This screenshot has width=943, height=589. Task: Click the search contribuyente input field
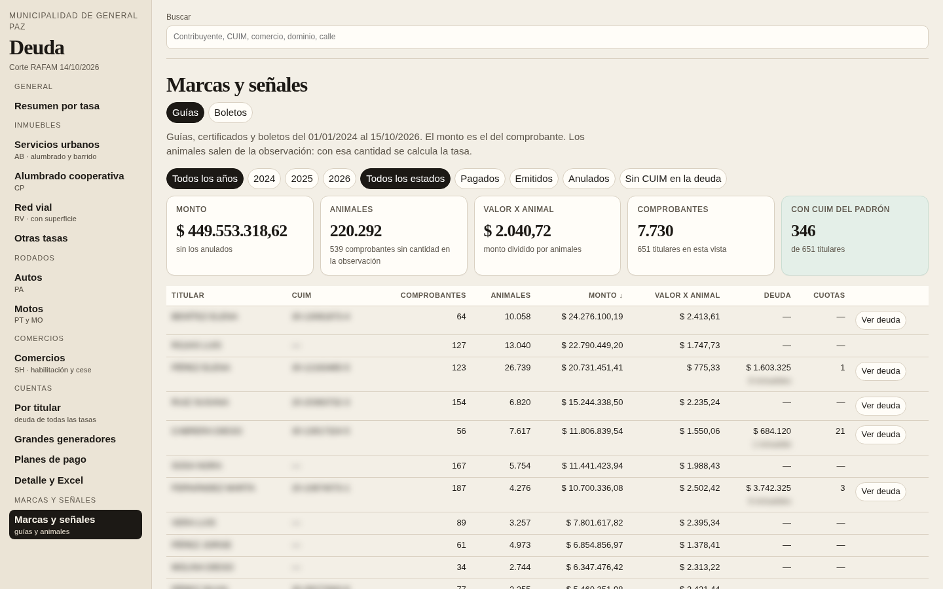(x=547, y=37)
